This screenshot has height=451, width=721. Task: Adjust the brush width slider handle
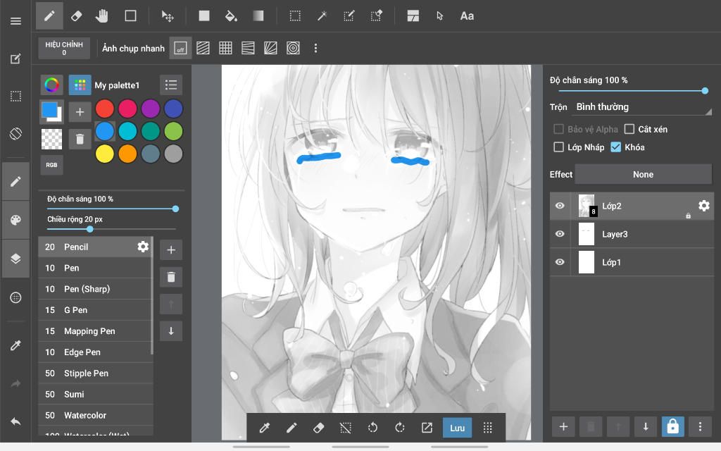coord(90,229)
